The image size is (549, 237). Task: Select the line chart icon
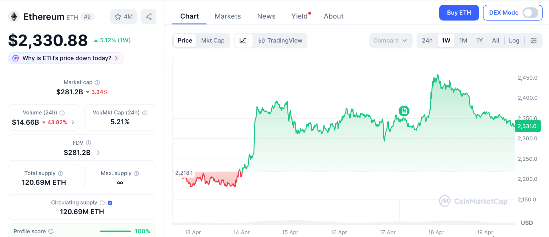[243, 40]
